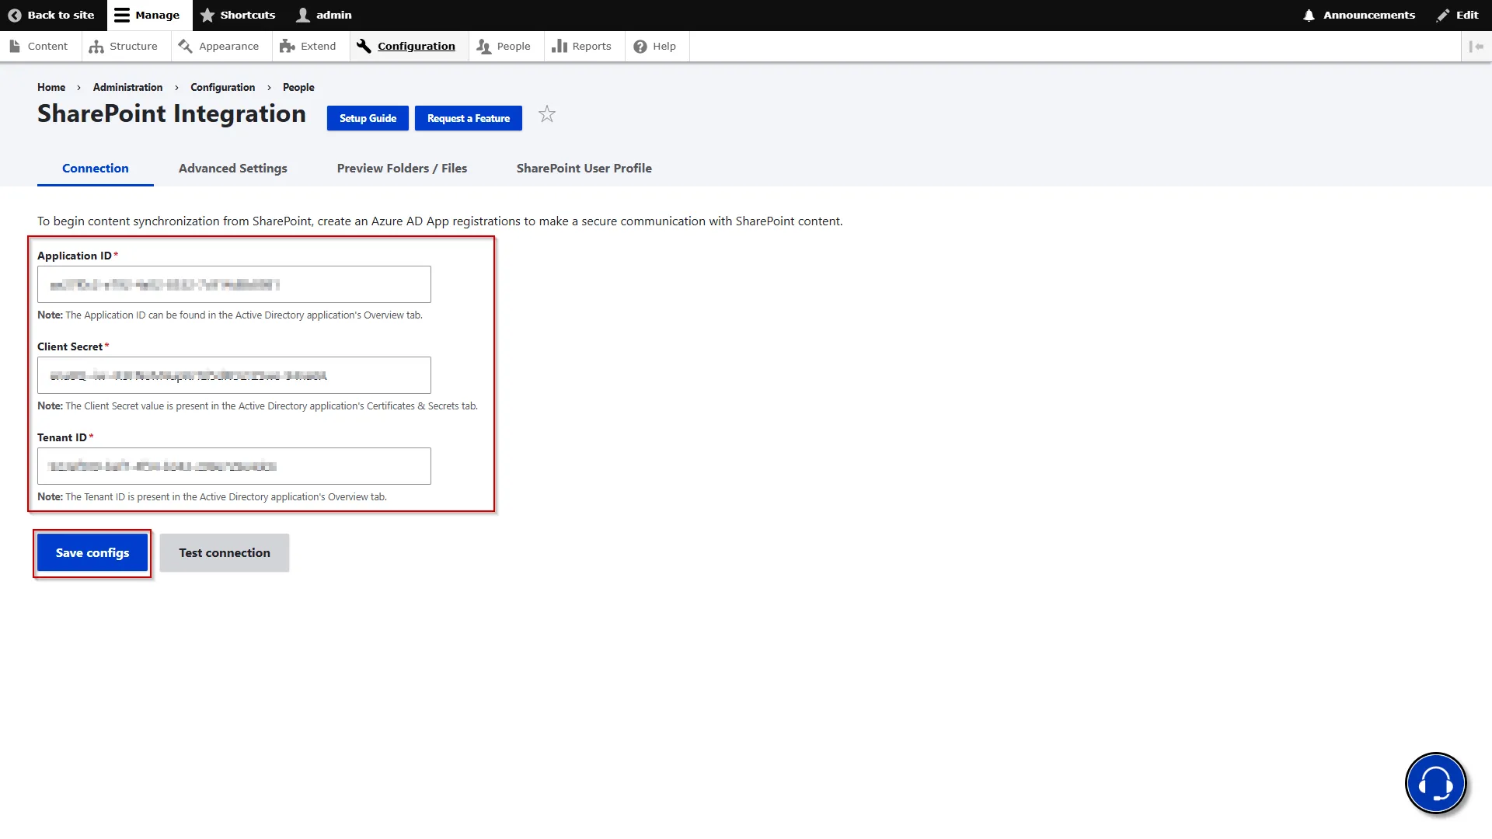The width and height of the screenshot is (1492, 839).
Task: Switch to SharePoint User Profile tab
Action: click(x=584, y=168)
